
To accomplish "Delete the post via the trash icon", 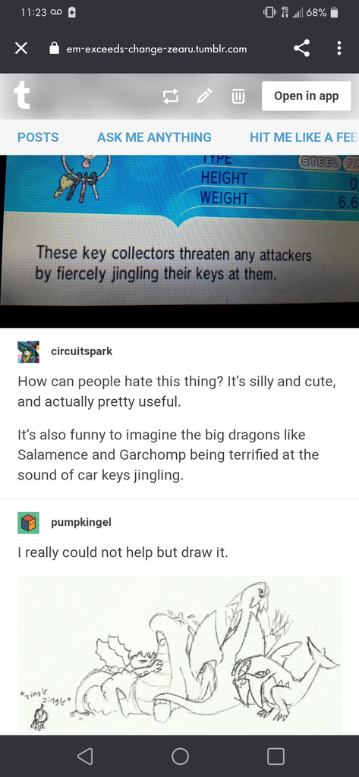I will coord(238,96).
